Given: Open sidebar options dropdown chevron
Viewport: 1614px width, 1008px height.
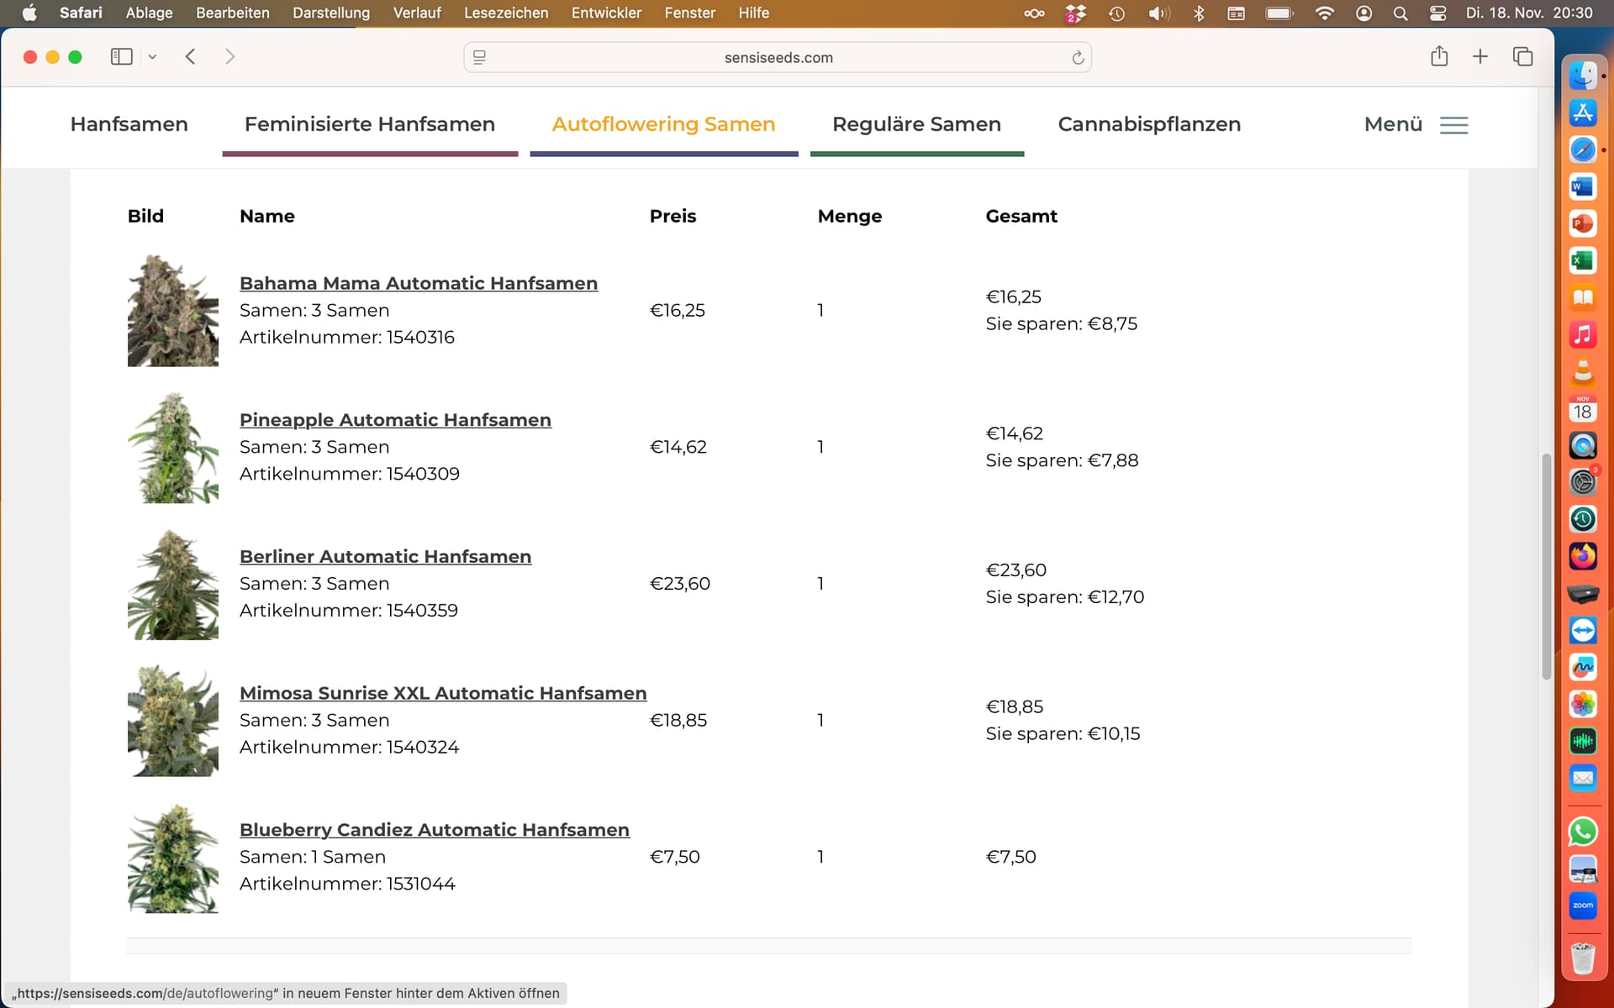Looking at the screenshot, I should click(x=152, y=57).
